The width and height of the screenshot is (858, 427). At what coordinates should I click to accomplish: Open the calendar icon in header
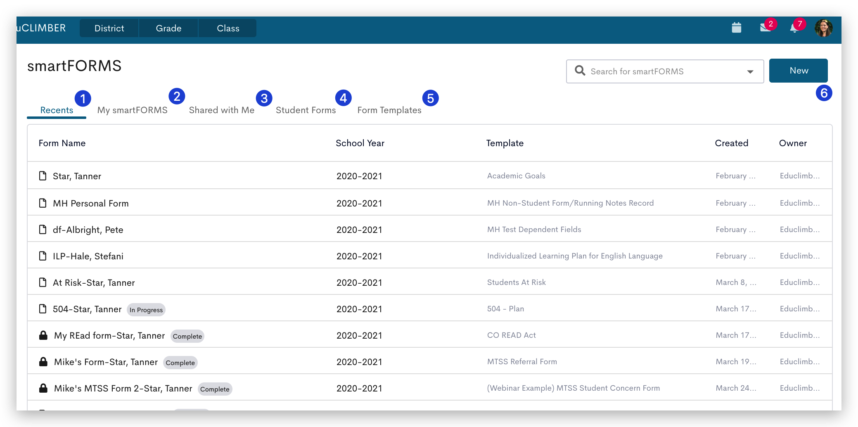736,28
